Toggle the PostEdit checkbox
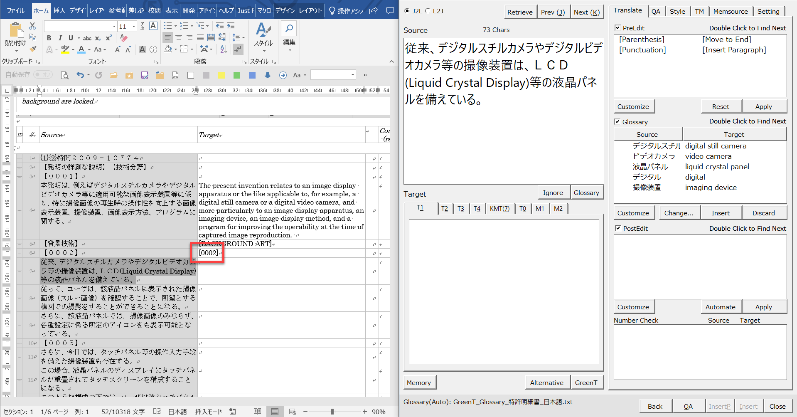Image resolution: width=797 pixels, height=417 pixels. tap(617, 228)
